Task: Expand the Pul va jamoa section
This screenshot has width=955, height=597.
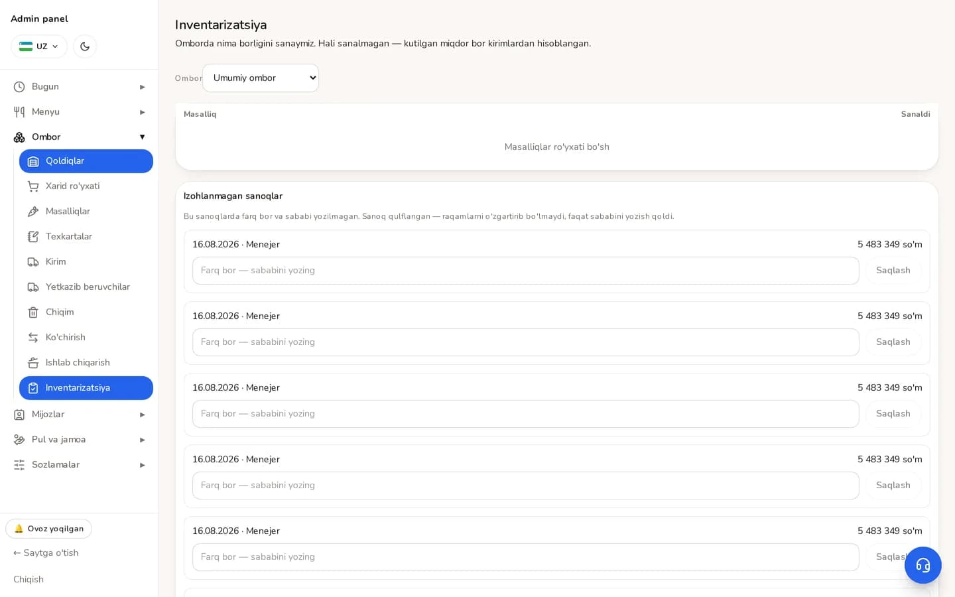Action: pyautogui.click(x=79, y=440)
